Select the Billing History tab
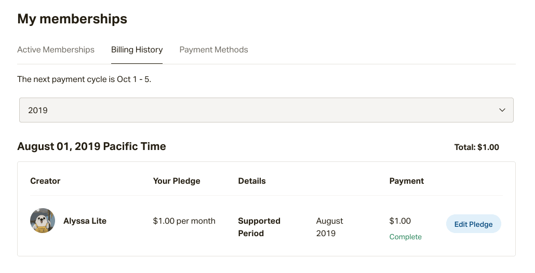Screen dimensions: 535x273 (137, 50)
